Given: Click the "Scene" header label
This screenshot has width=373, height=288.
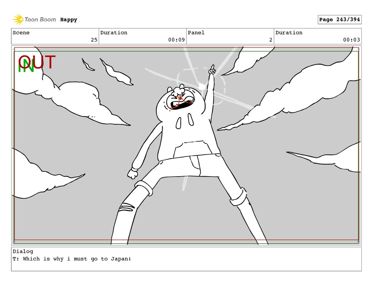Looking at the screenshot, I should tap(21, 33).
